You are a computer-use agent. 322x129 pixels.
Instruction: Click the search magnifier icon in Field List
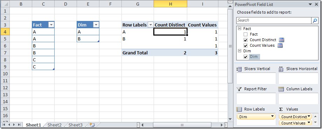click(315, 21)
